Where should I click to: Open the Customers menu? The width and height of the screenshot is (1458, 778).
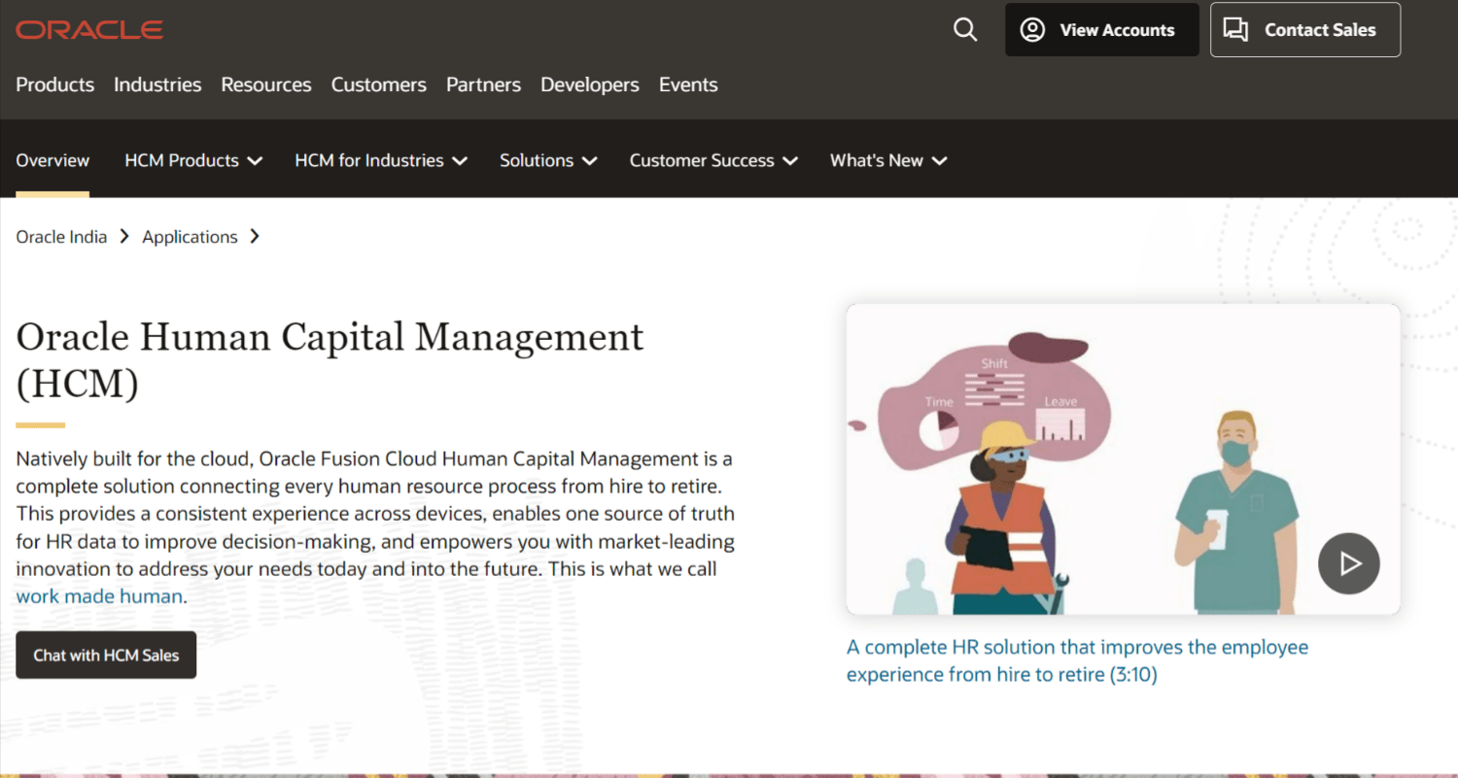point(379,85)
